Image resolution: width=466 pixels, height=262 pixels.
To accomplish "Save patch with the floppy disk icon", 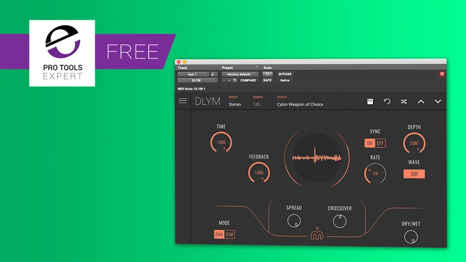I will coord(370,101).
